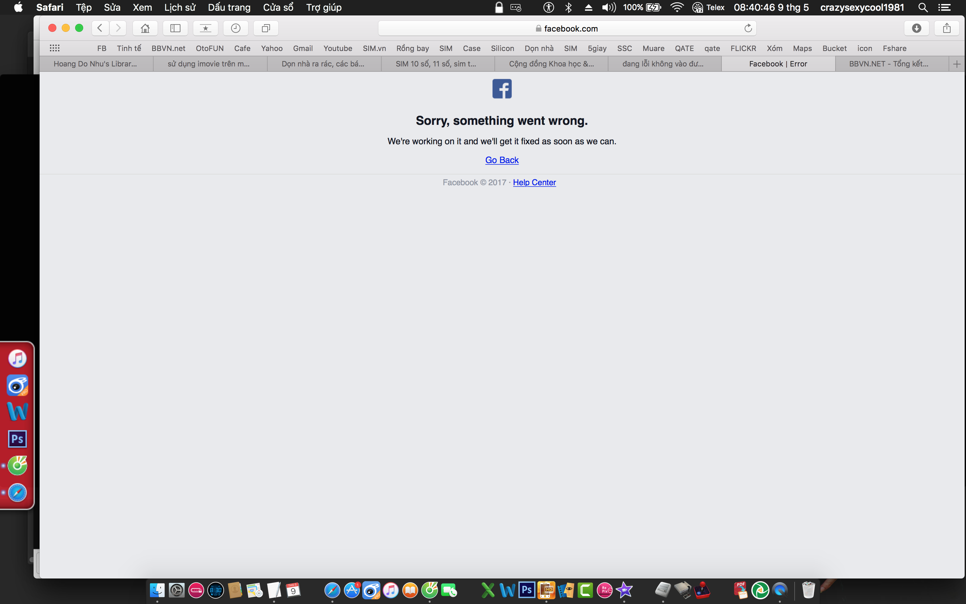Open the Sửa menu
Screen dimensions: 966x604
pyautogui.click(x=112, y=7)
